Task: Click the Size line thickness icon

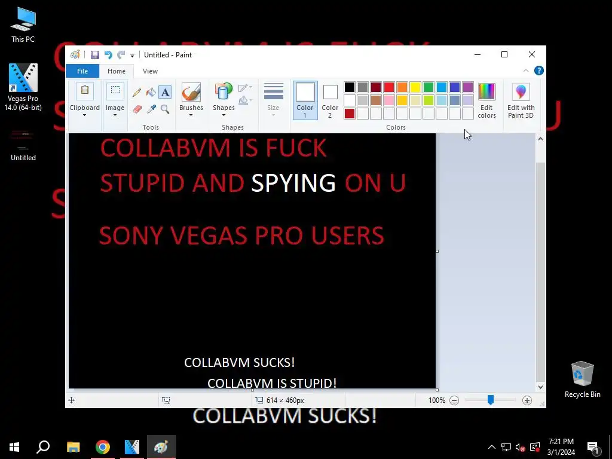Action: pyautogui.click(x=274, y=92)
